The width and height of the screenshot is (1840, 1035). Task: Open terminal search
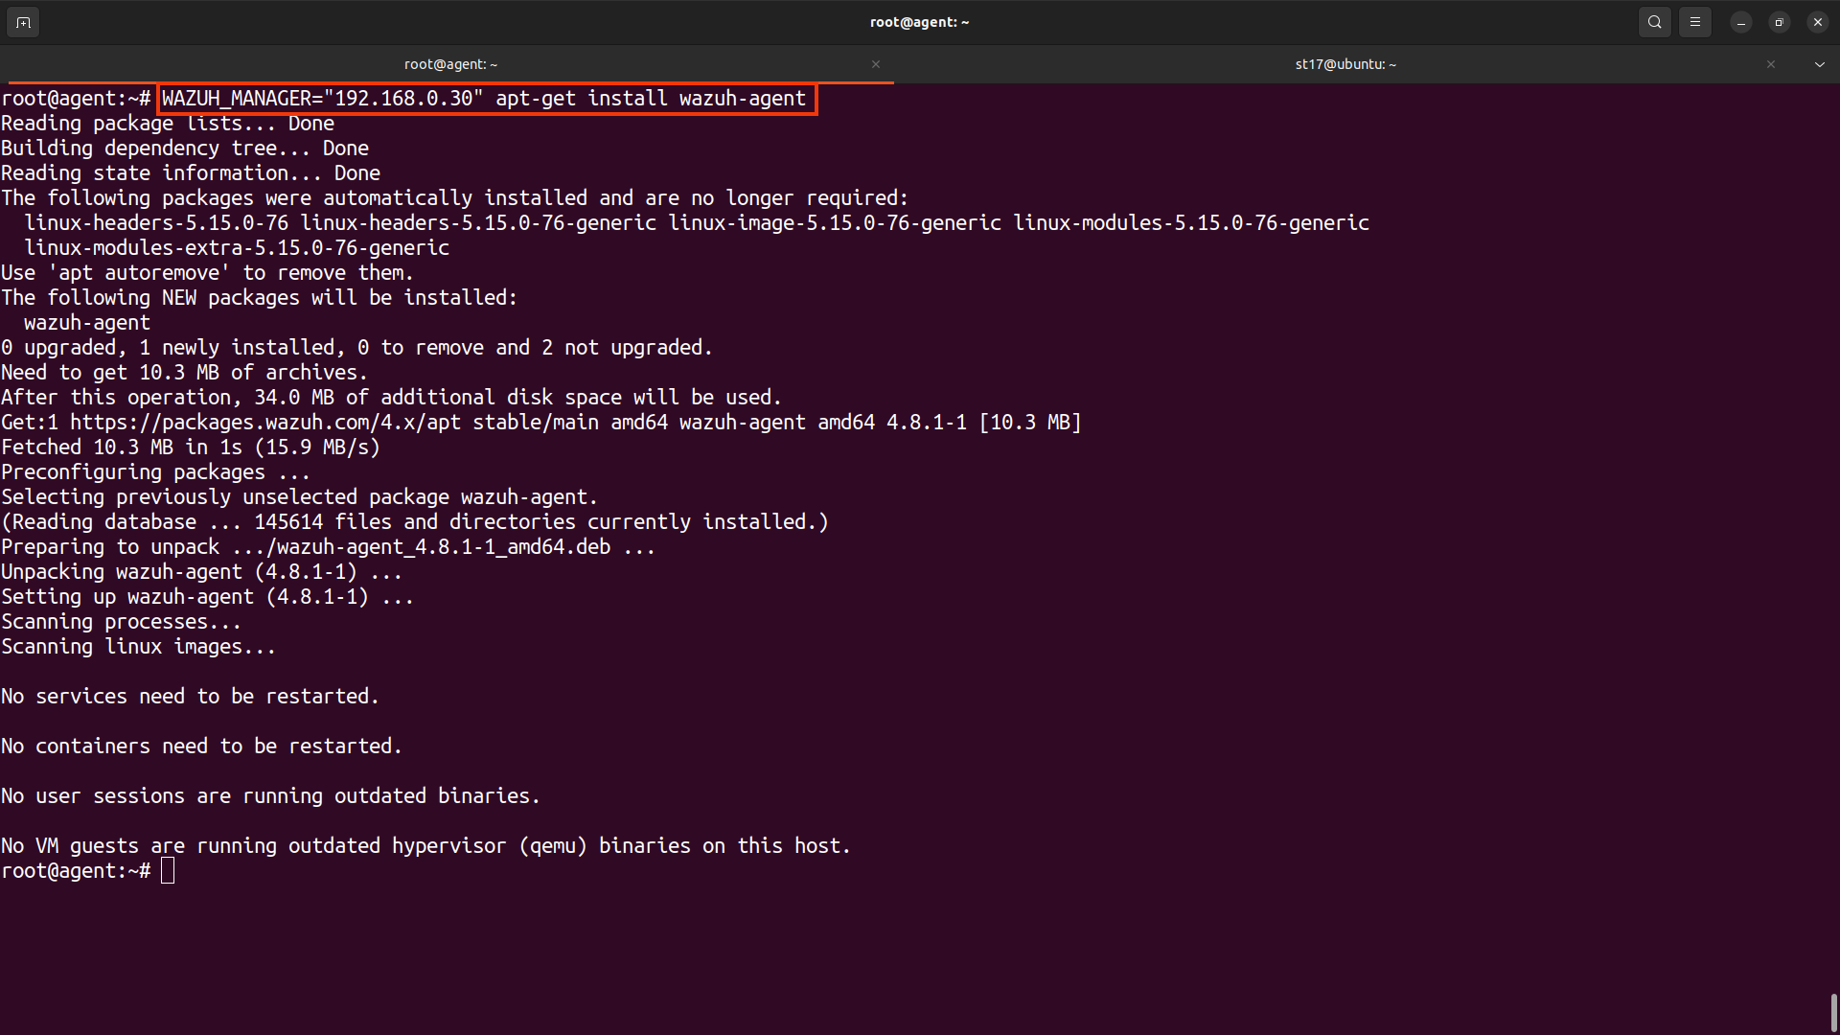pyautogui.click(x=1655, y=22)
